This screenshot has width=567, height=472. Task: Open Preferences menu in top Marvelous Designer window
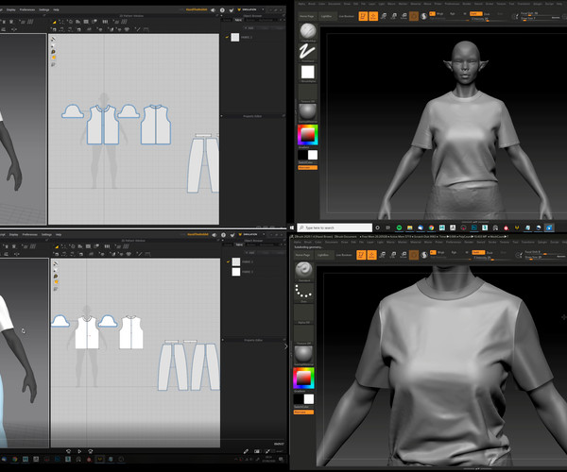tap(27, 9)
